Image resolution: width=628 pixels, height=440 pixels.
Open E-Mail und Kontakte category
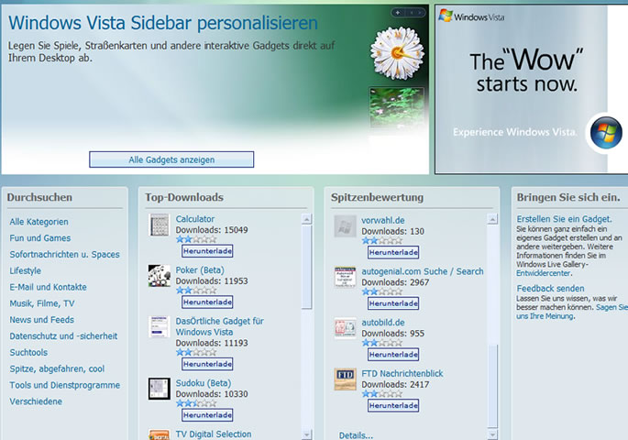48,287
